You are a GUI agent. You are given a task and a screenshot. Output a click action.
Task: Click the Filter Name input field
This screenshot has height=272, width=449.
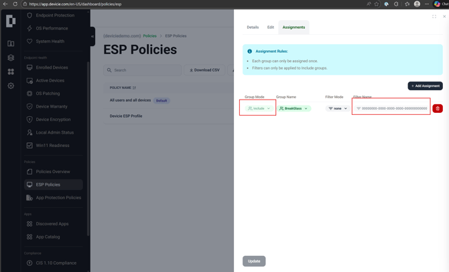point(391,108)
